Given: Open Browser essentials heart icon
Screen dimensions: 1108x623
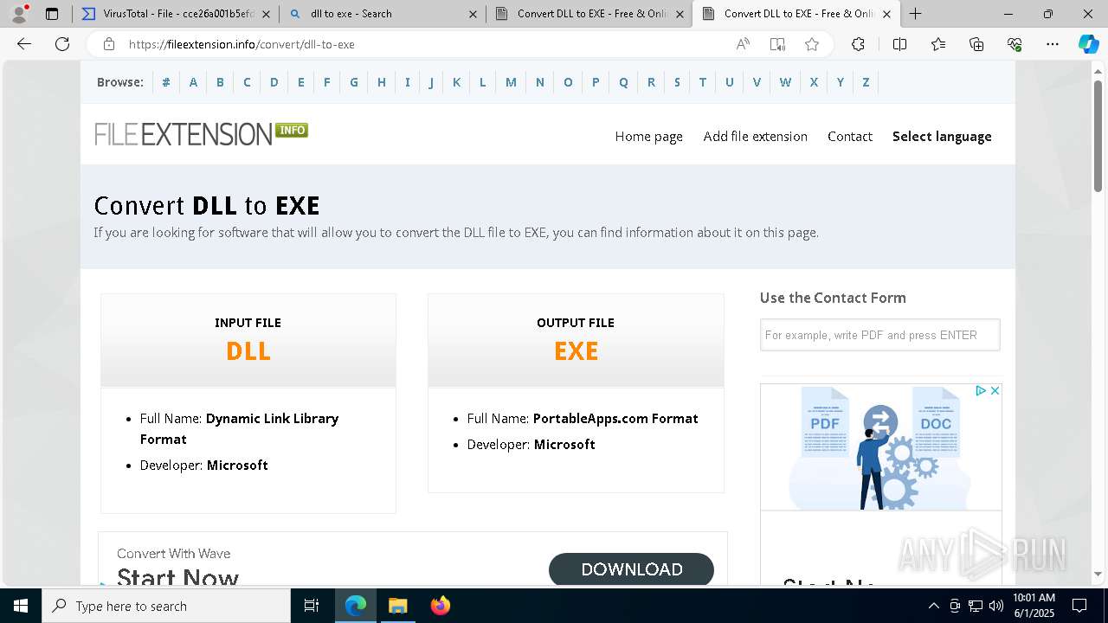Looking at the screenshot, I should tap(1015, 44).
